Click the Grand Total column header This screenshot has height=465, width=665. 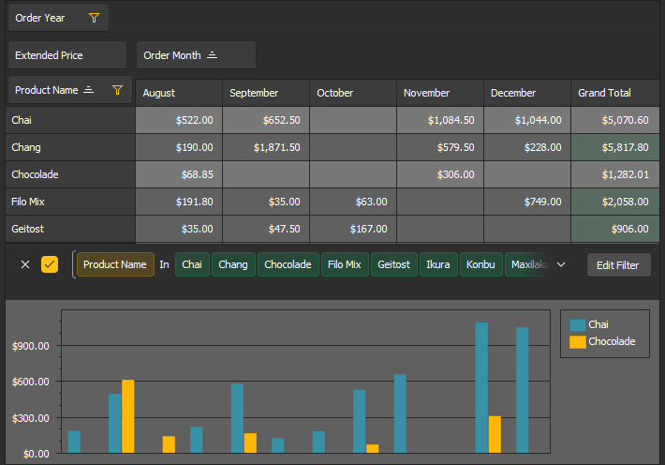[615, 93]
